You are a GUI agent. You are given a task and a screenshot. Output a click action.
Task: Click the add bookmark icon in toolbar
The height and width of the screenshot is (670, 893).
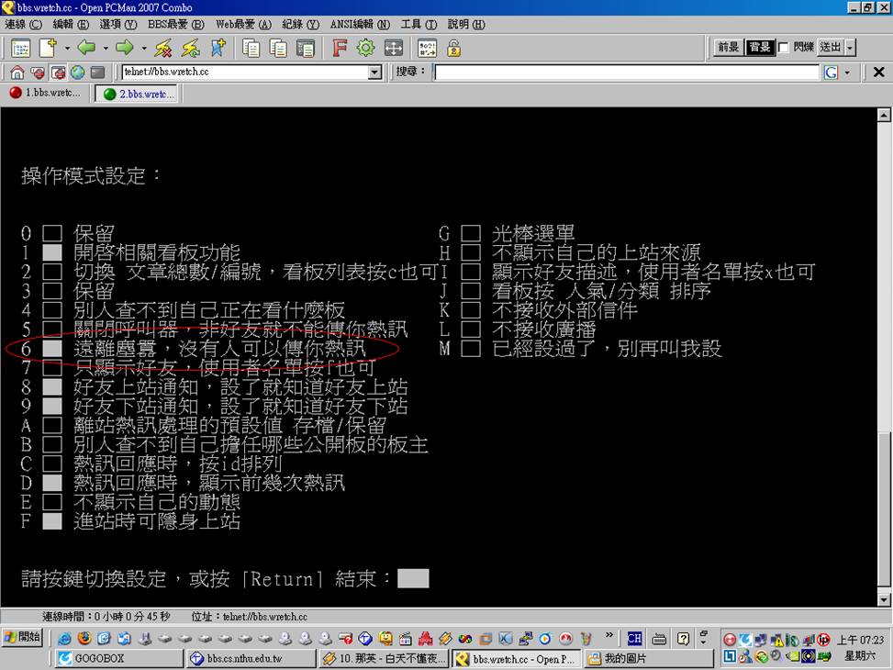point(218,48)
